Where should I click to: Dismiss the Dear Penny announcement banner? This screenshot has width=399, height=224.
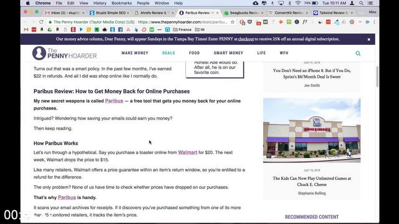tap(368, 39)
